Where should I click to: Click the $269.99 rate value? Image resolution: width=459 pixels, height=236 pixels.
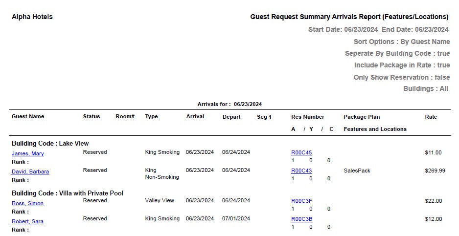(x=435, y=171)
